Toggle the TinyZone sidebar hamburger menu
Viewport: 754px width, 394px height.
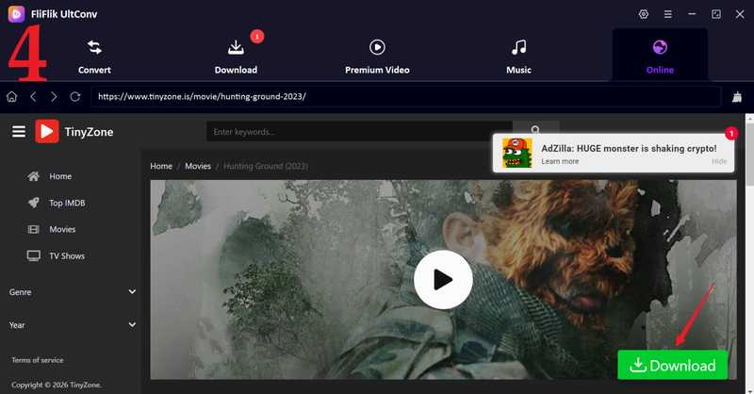(x=19, y=131)
